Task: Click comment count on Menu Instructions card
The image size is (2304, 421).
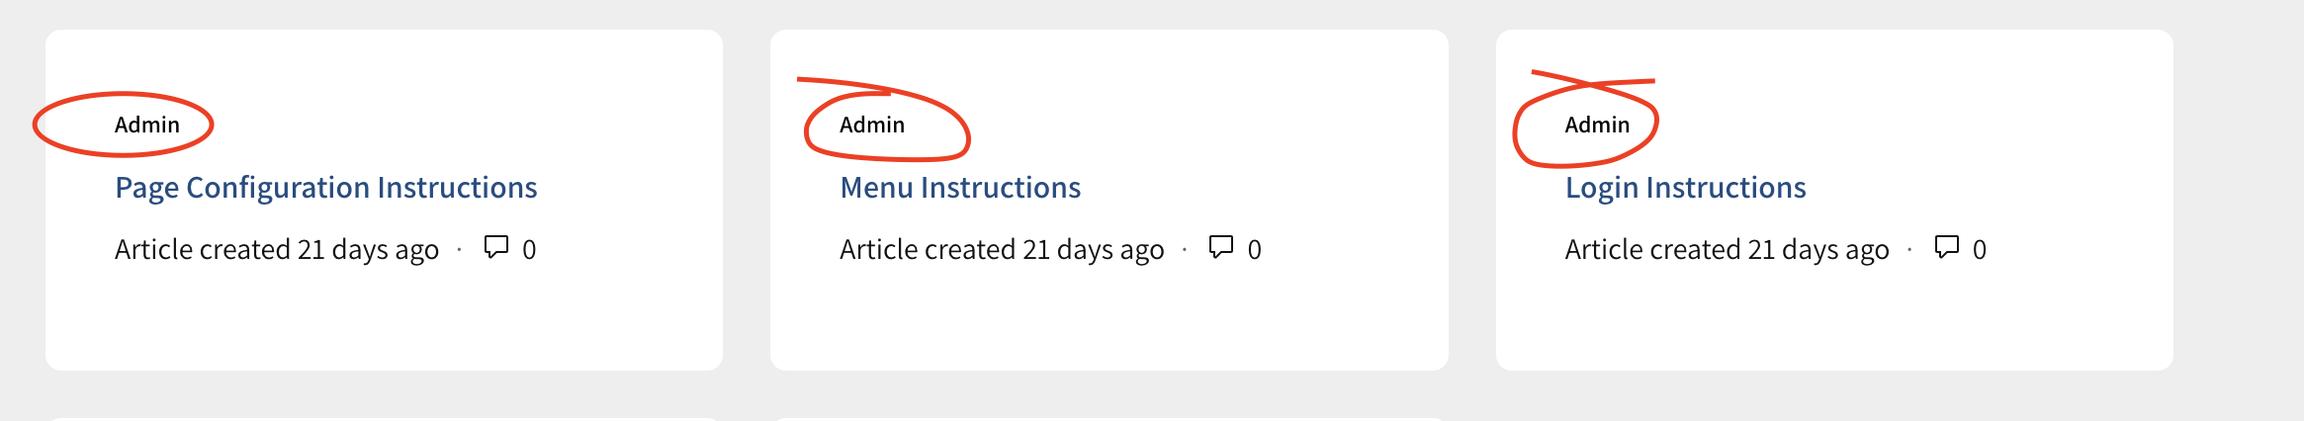Action: (1254, 250)
